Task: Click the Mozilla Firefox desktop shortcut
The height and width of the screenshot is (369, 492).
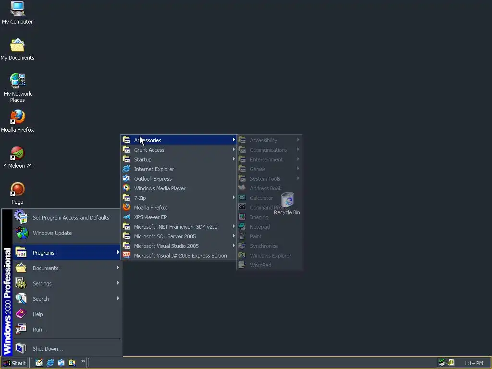Action: [x=17, y=121]
